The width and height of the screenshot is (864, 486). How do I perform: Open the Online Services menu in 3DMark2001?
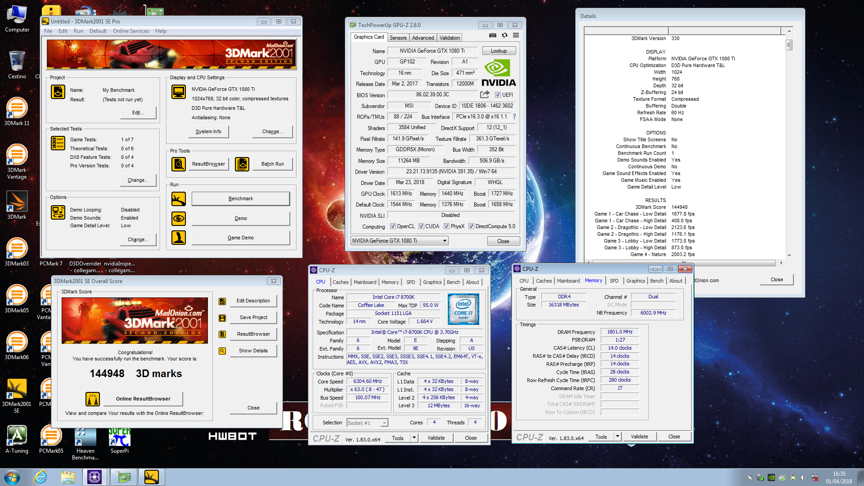130,31
